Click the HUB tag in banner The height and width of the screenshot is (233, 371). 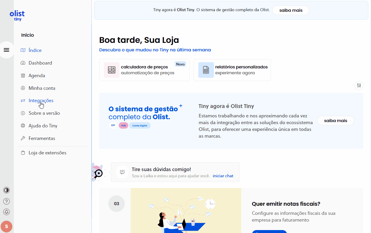[x=124, y=126]
